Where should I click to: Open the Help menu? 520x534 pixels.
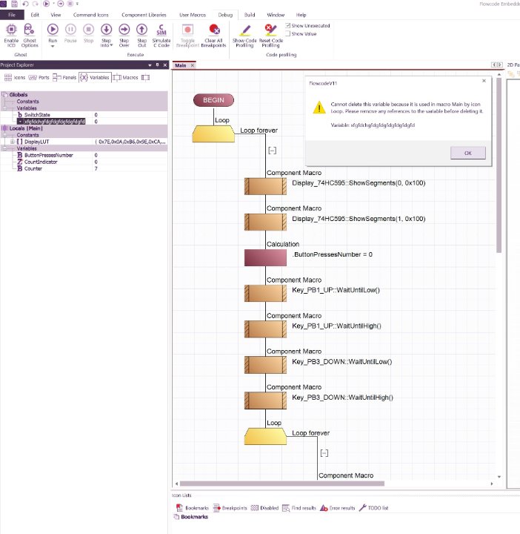301,15
